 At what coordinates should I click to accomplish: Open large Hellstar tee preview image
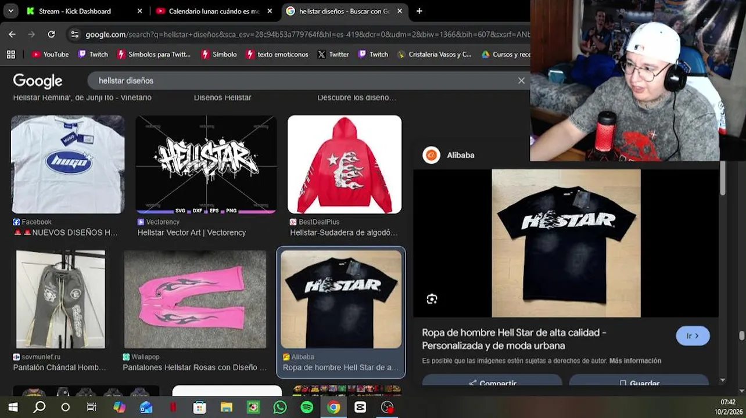pos(566,243)
